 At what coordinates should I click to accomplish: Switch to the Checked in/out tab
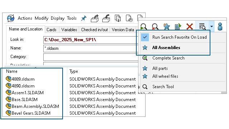click(94, 30)
